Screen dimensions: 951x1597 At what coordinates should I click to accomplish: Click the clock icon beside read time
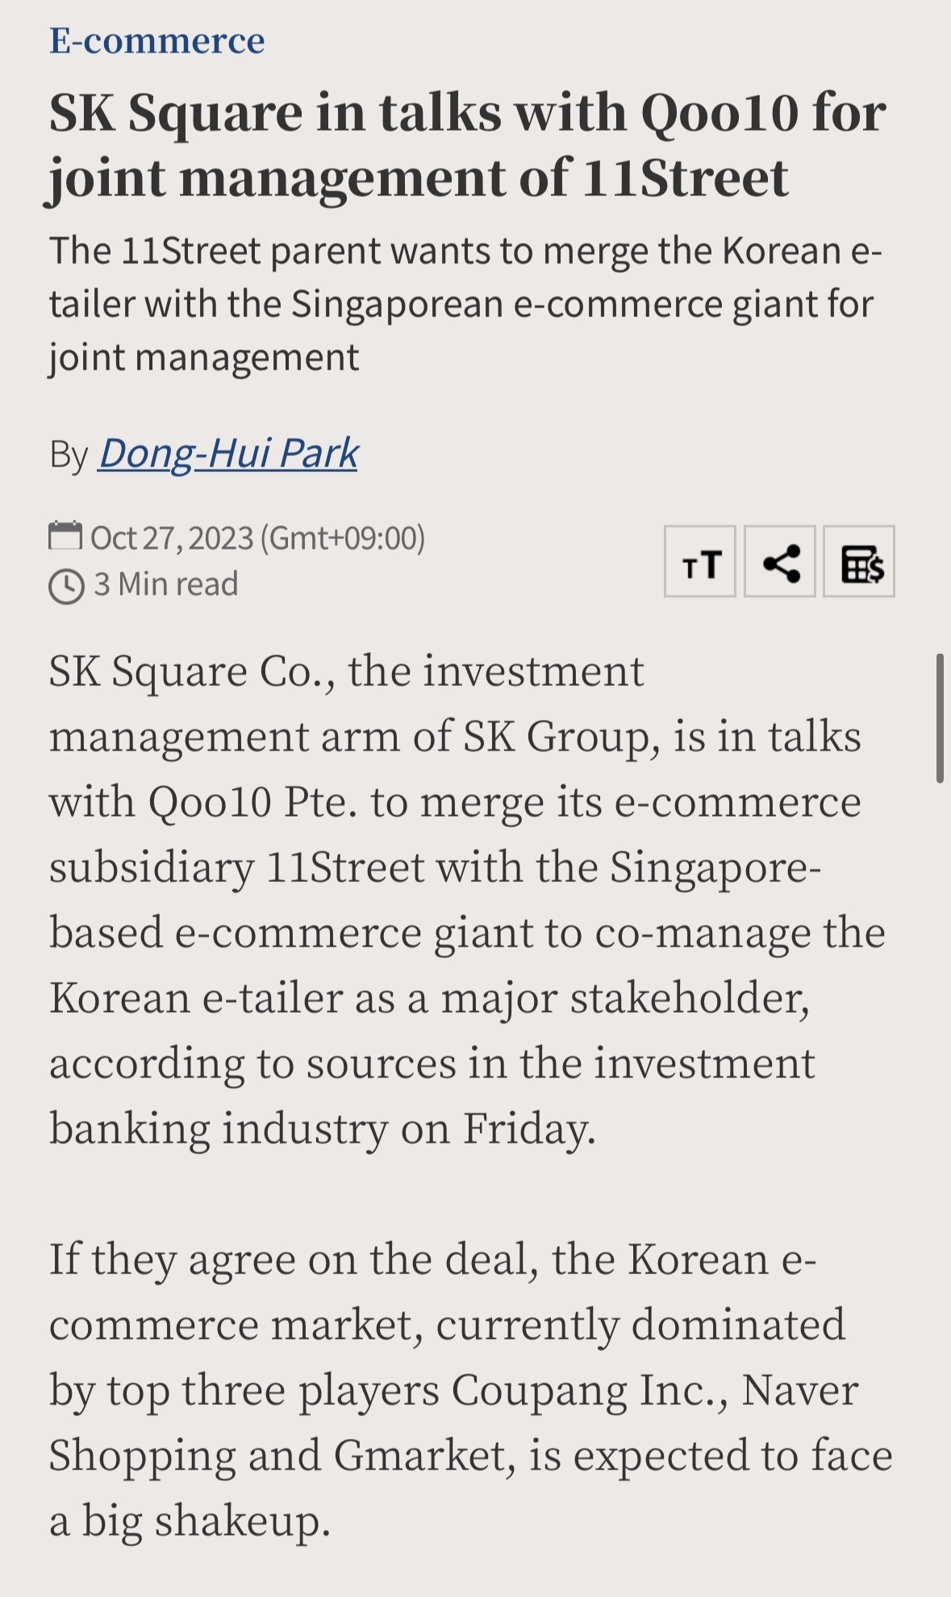[x=66, y=586]
